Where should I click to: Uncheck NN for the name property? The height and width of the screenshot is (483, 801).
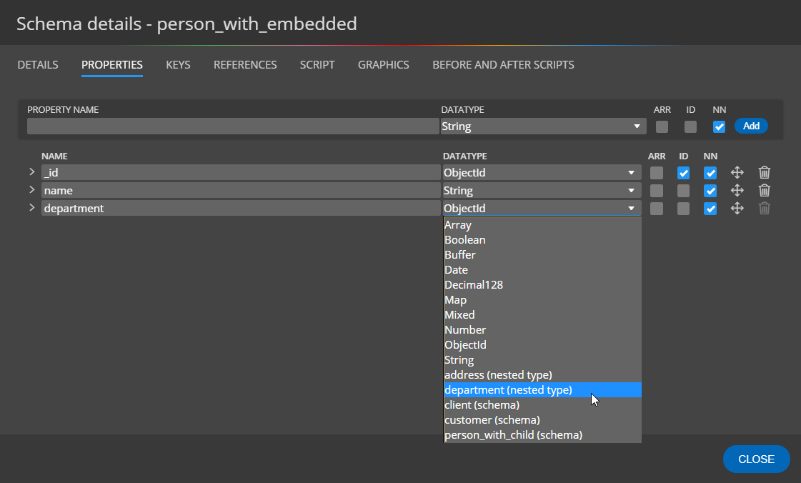pyautogui.click(x=710, y=191)
